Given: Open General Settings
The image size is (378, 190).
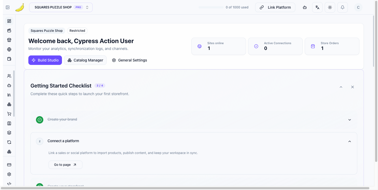Looking at the screenshot, I should tap(129, 60).
